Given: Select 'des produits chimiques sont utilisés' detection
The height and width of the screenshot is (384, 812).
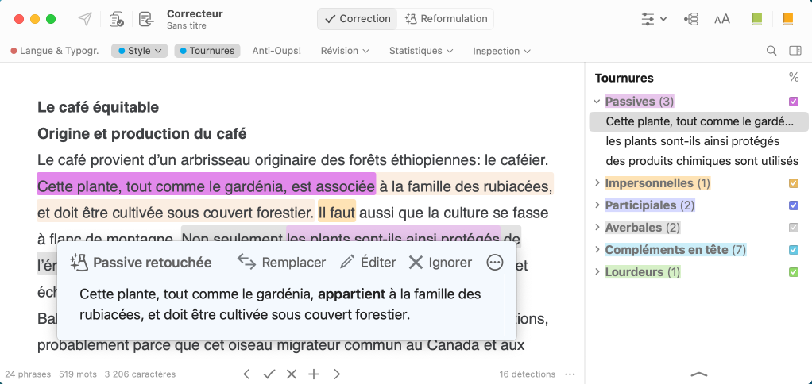Looking at the screenshot, I should (702, 161).
